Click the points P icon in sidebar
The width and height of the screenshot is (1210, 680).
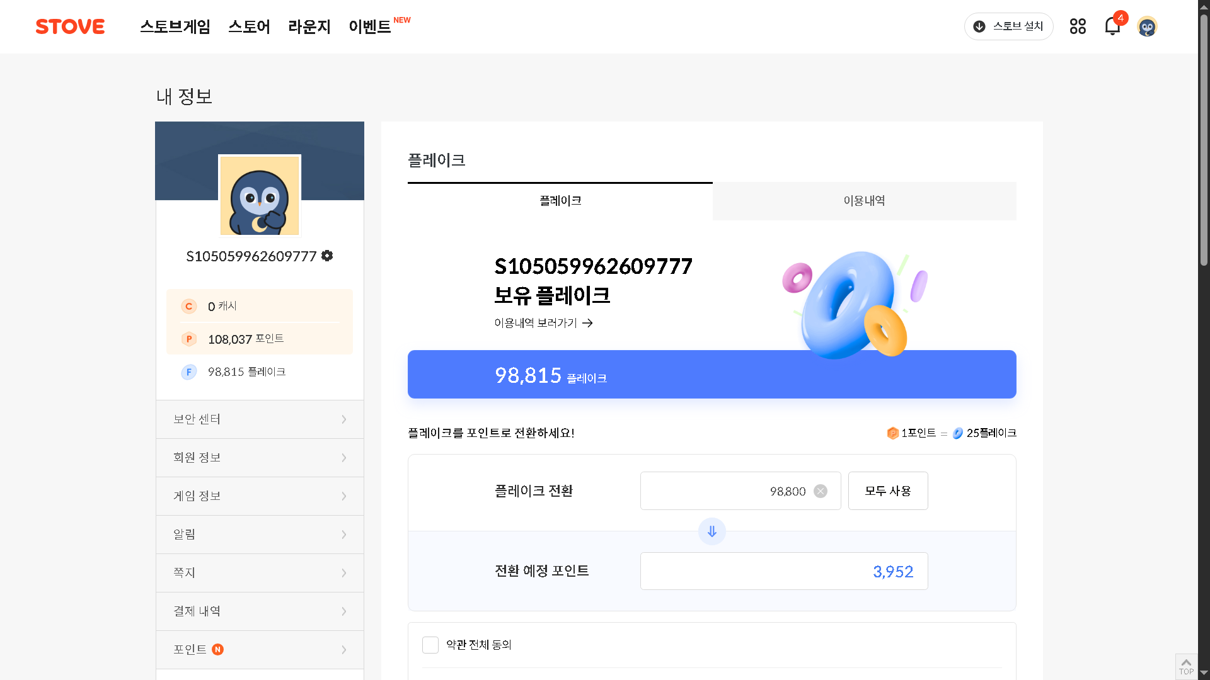(189, 339)
